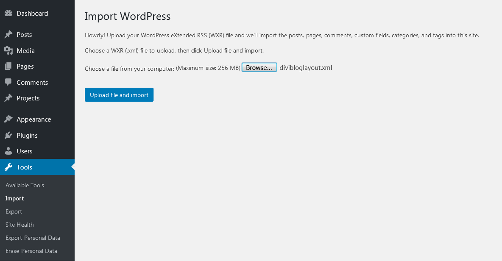This screenshot has height=261, width=502.
Task: Click the Comments speech bubble icon
Action: coord(8,82)
